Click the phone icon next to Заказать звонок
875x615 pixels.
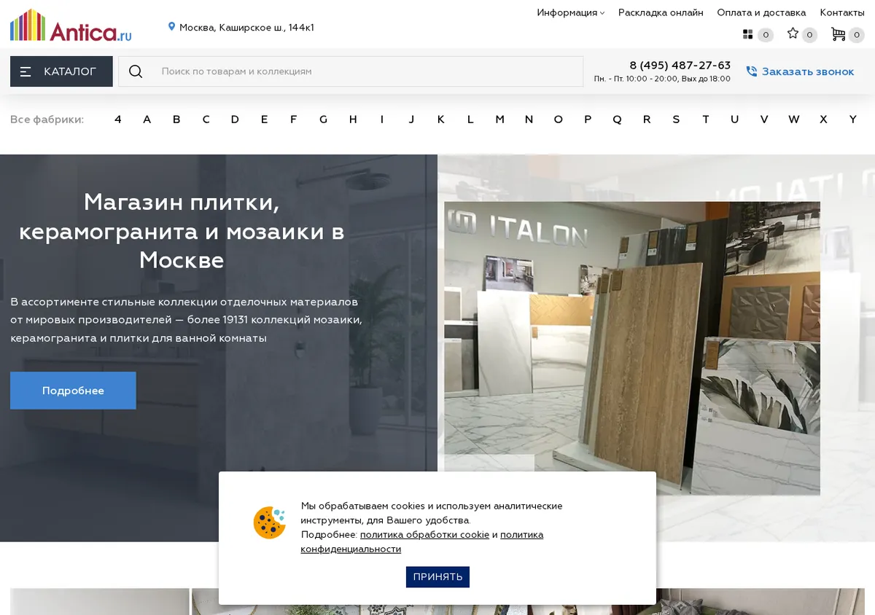(x=752, y=71)
